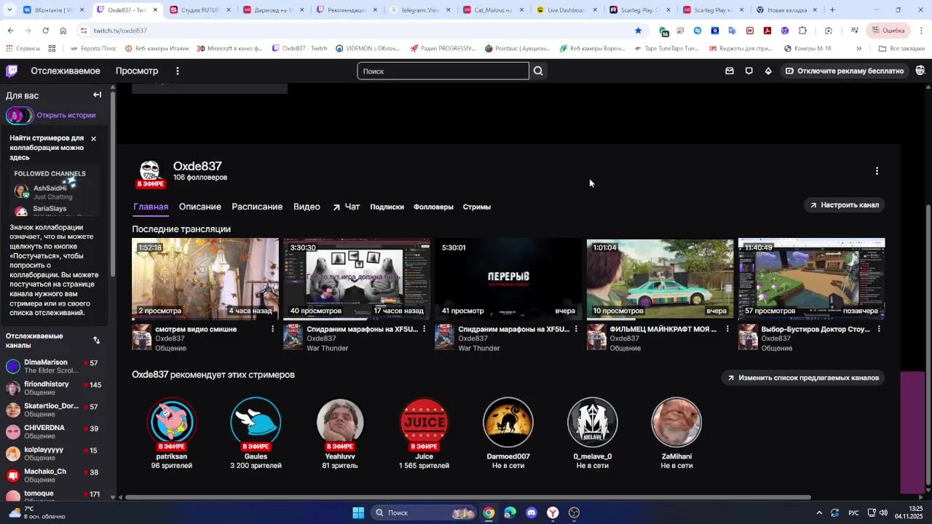Image resolution: width=932 pixels, height=524 pixels.
Task: Open 'Все закладки' bookmarks folder
Action: pos(901,49)
